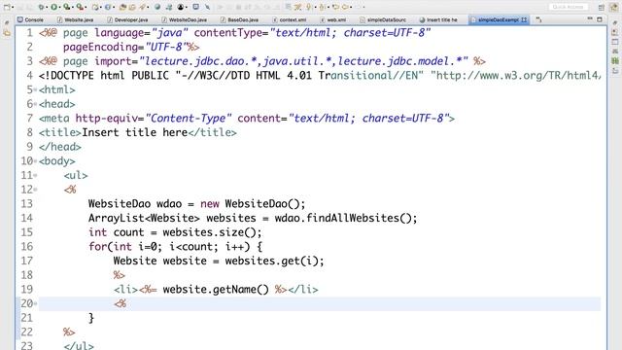Collapse the html tag fold on line 5
The image size is (622, 350).
click(x=35, y=90)
